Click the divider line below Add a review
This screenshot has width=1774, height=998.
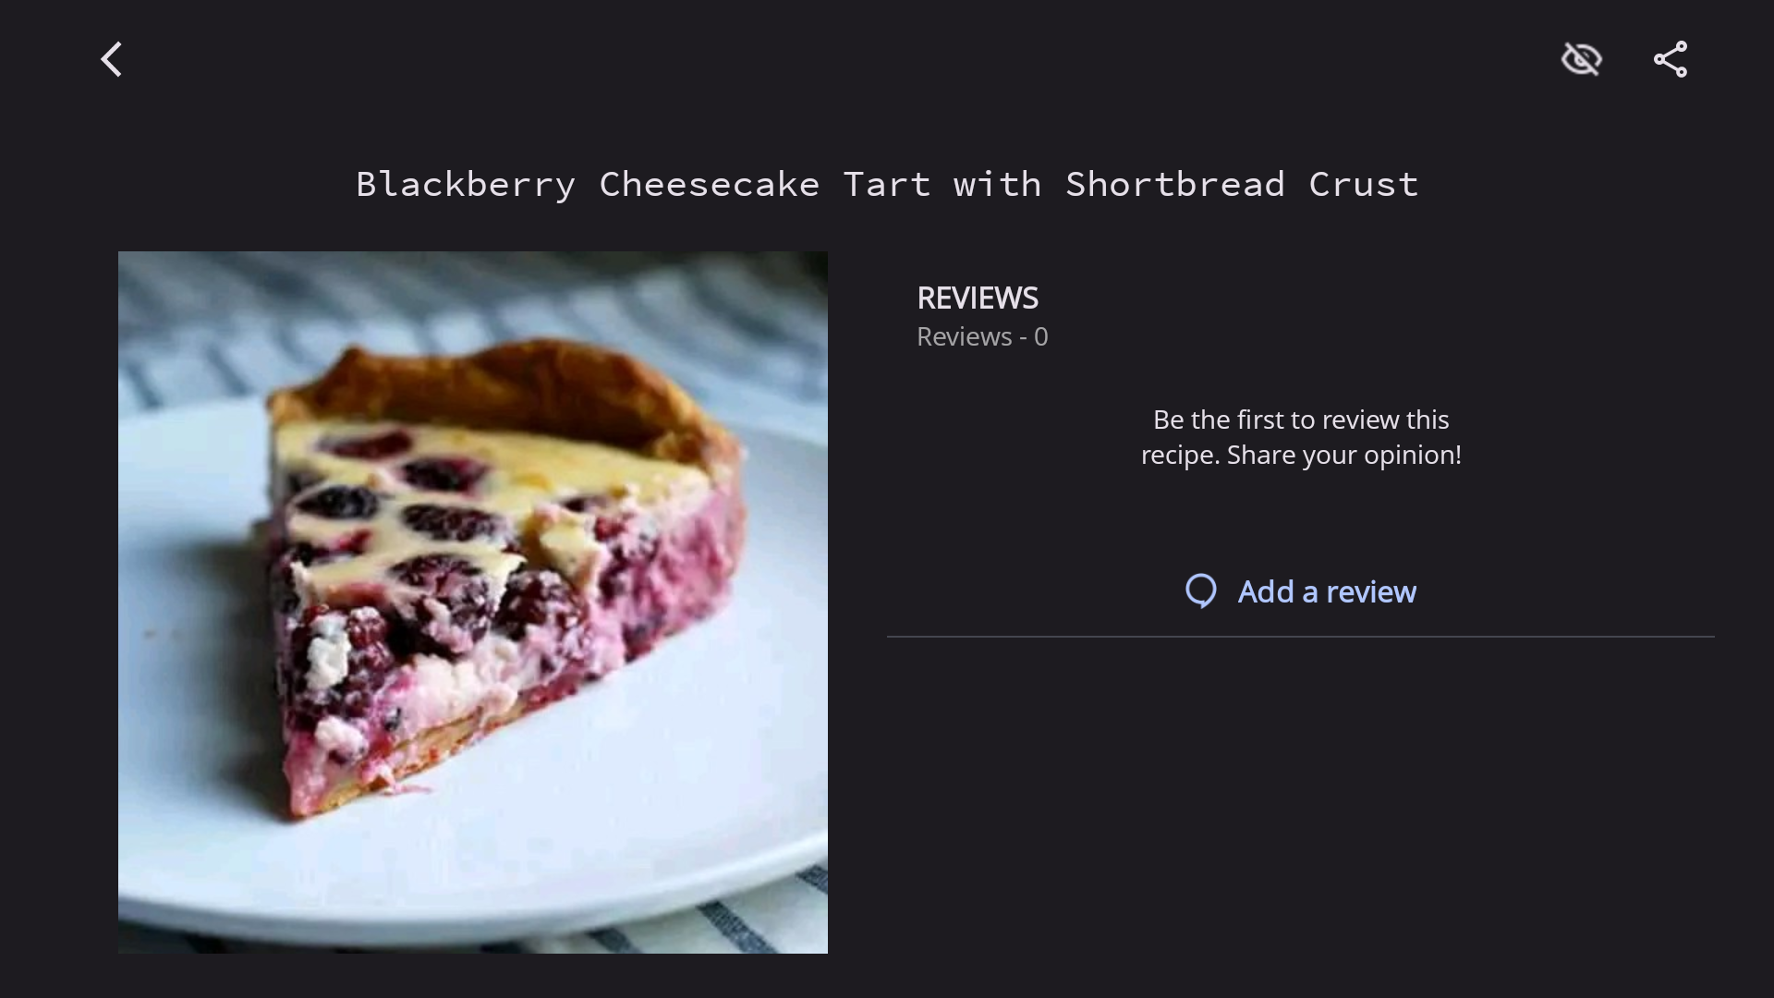(1301, 637)
